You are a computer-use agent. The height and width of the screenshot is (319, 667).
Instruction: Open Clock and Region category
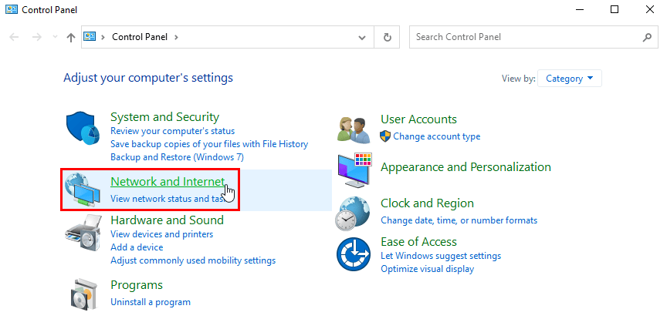tap(427, 203)
